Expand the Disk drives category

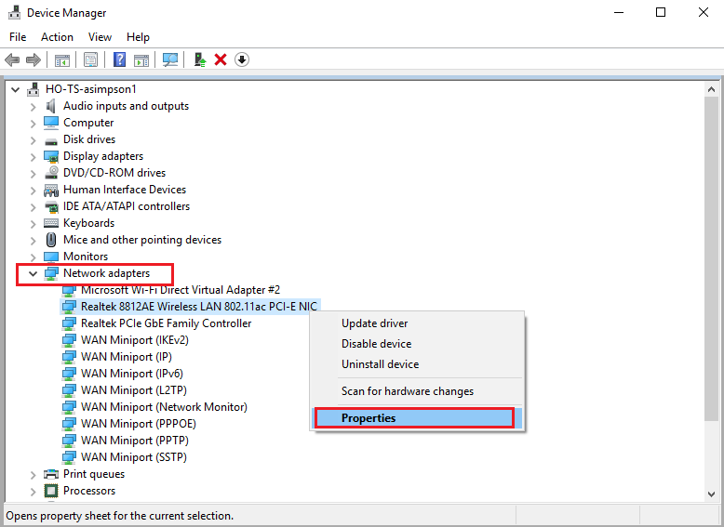pyautogui.click(x=33, y=140)
